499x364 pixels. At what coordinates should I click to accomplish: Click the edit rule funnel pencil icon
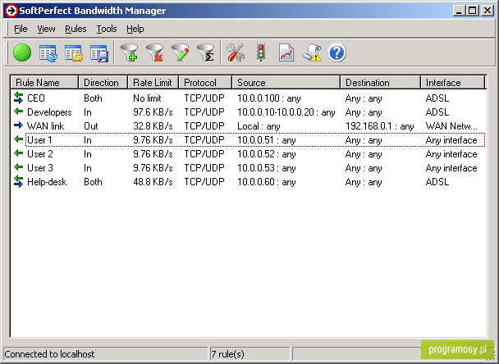(x=180, y=52)
